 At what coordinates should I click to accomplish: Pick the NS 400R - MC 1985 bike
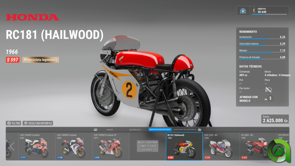point(254,146)
